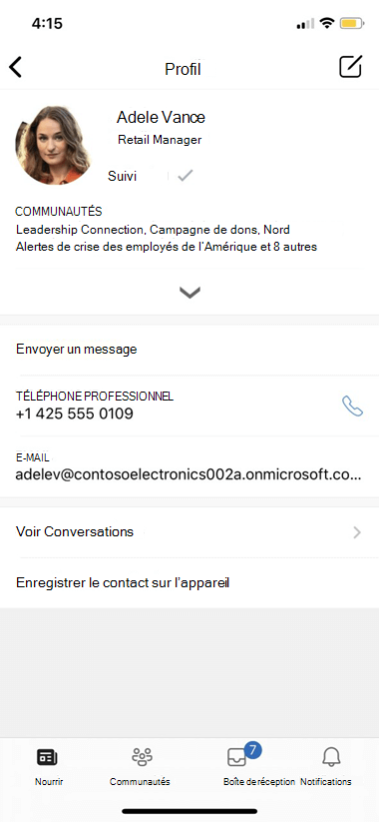Tap Enregistrer le contact sur l'appareil
The image size is (379, 822).
point(123,582)
